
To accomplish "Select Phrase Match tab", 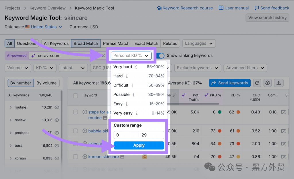I will (x=116, y=44).
